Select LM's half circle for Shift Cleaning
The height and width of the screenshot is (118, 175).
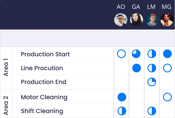click(x=152, y=111)
